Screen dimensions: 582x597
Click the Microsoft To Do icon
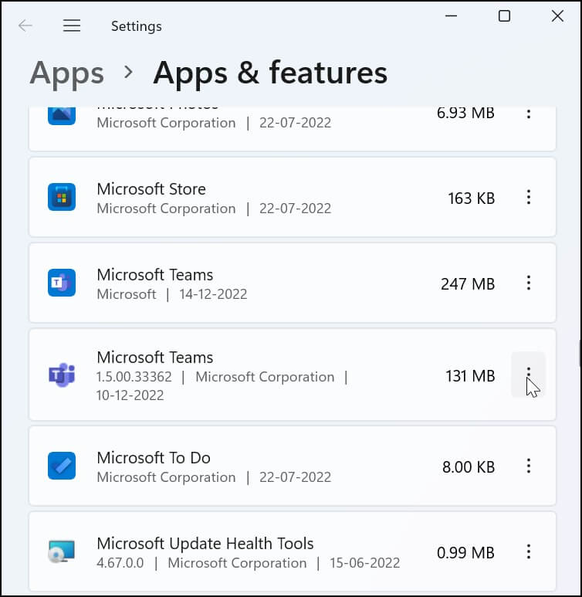[x=62, y=466]
